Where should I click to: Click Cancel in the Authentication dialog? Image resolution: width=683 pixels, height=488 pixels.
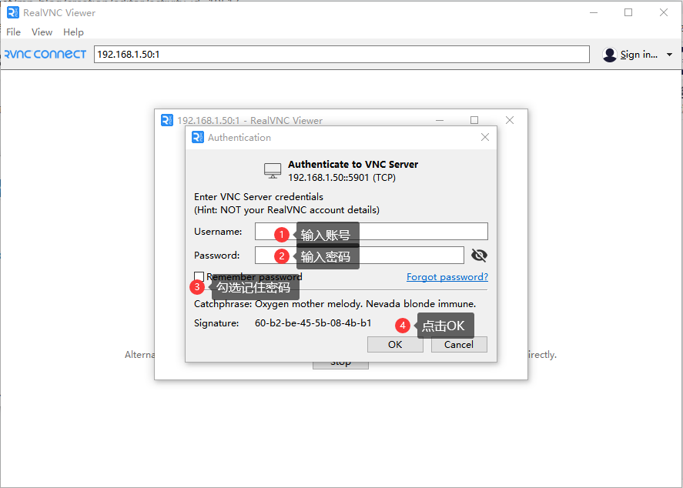(459, 345)
